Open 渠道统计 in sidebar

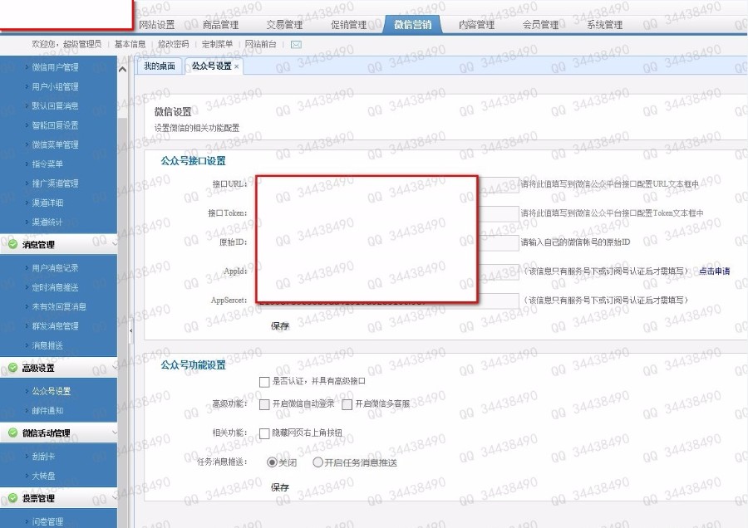click(x=47, y=222)
